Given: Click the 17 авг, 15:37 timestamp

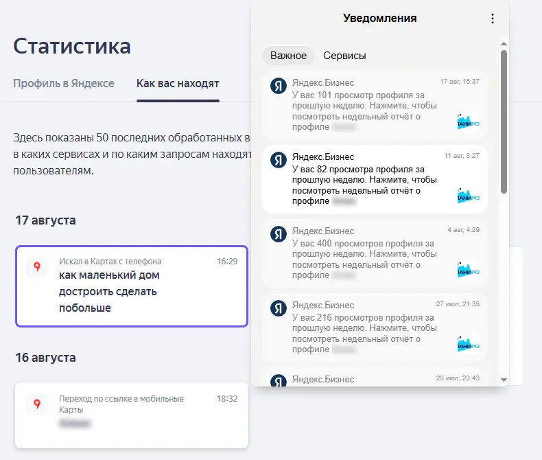Looking at the screenshot, I should [460, 82].
